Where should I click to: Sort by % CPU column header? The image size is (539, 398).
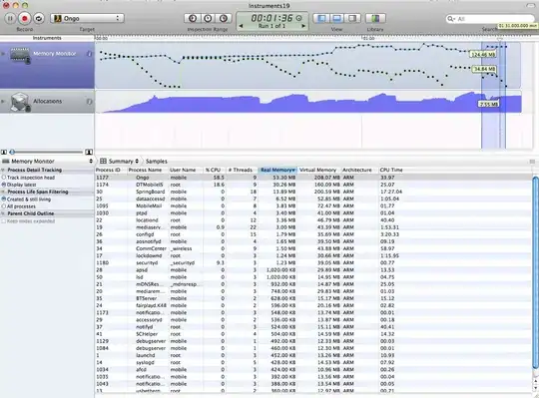pos(215,170)
